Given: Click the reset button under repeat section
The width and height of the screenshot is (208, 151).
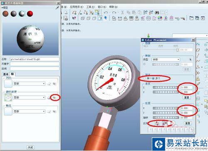Looking at the screenshot, I should 187,97.
